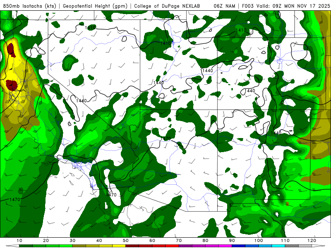Click the 1410 contour label in northern Utah

click(x=165, y=43)
